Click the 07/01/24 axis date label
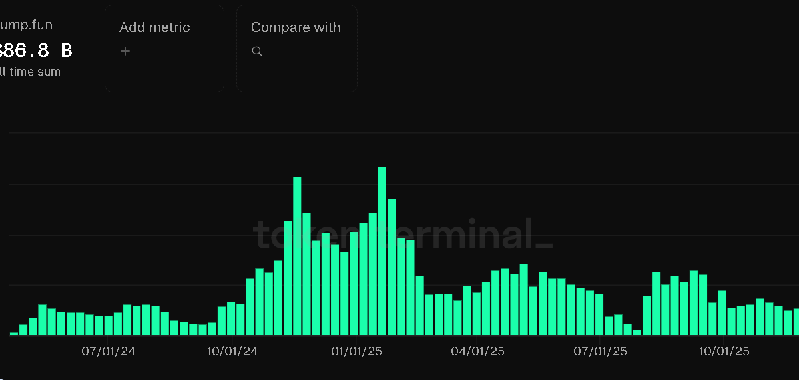This screenshot has width=799, height=380. [108, 351]
